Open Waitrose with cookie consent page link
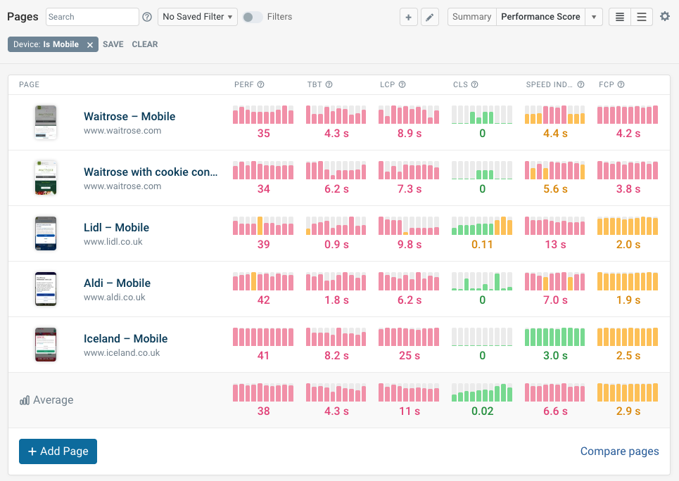The width and height of the screenshot is (679, 481). point(151,172)
